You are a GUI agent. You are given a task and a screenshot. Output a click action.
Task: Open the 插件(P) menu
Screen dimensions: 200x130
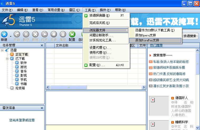105,10
